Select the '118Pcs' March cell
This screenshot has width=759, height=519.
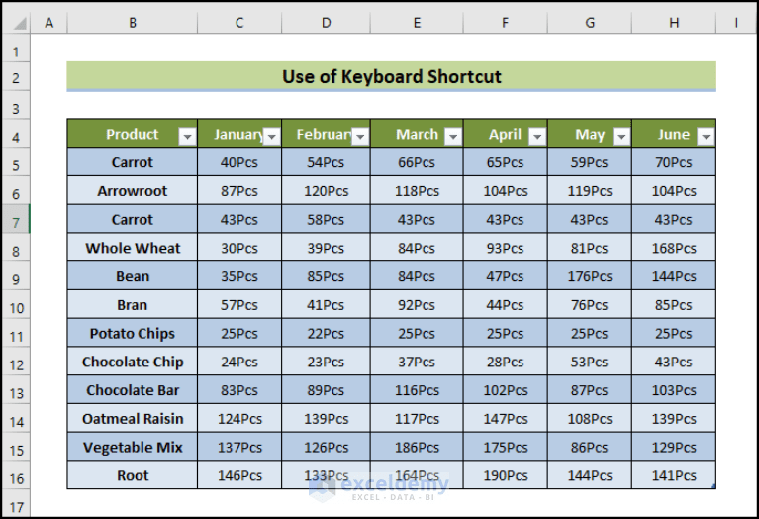(x=417, y=191)
